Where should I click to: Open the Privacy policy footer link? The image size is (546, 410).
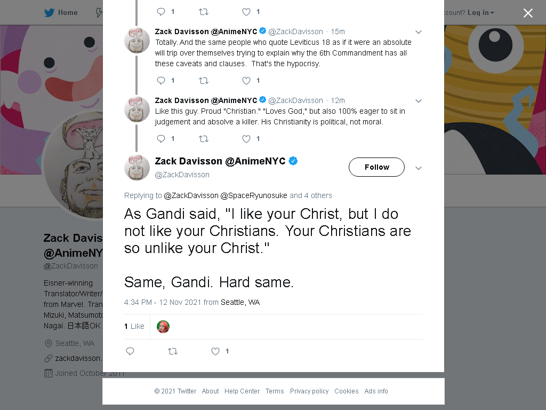point(309,391)
